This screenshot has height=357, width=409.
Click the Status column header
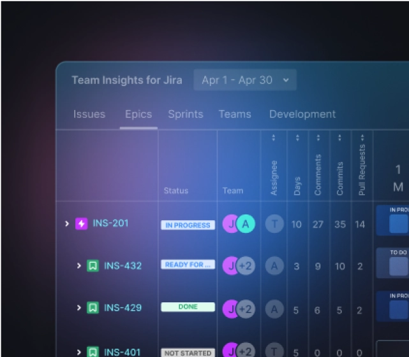coord(176,191)
